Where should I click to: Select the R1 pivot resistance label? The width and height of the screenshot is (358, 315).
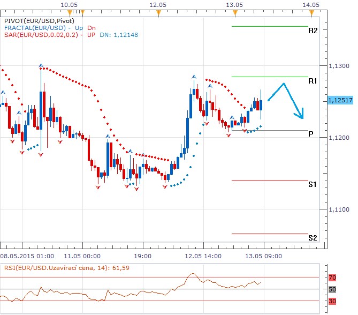313,81
